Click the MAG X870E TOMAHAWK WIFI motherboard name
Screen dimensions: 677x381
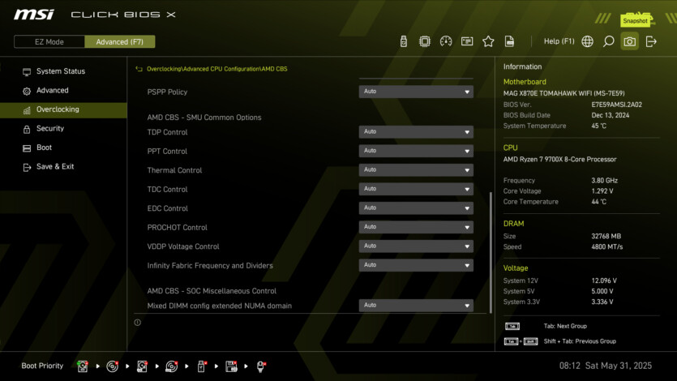click(x=563, y=93)
